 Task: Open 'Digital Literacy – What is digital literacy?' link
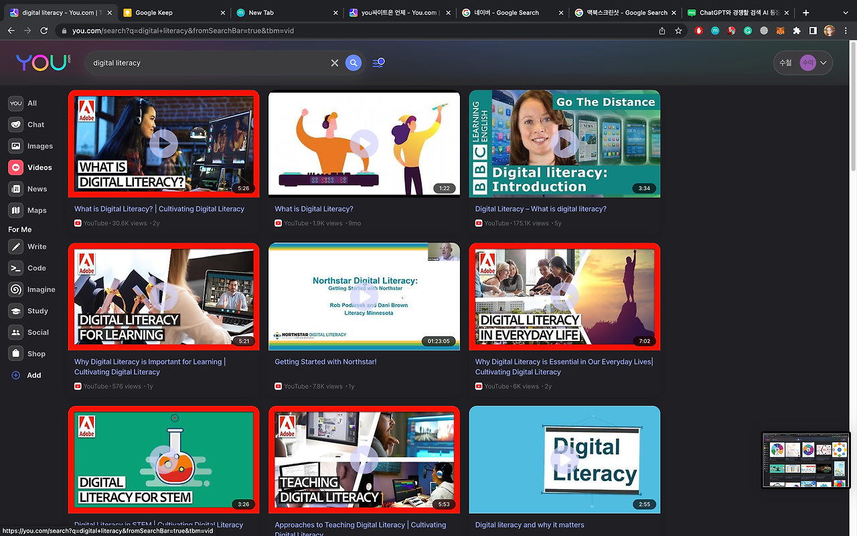pos(541,209)
